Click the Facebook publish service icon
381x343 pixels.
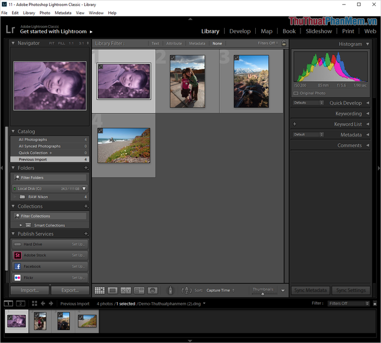(17, 266)
